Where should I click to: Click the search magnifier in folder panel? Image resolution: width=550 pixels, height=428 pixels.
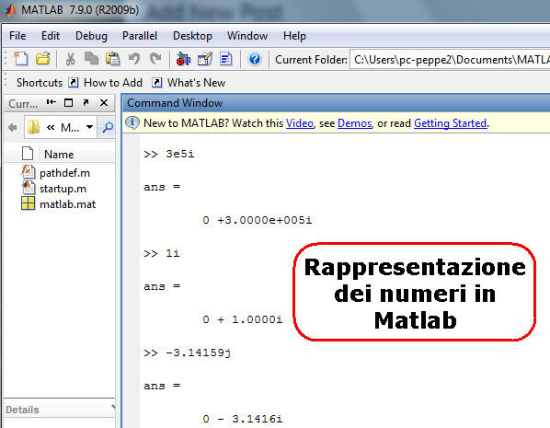pos(108,127)
